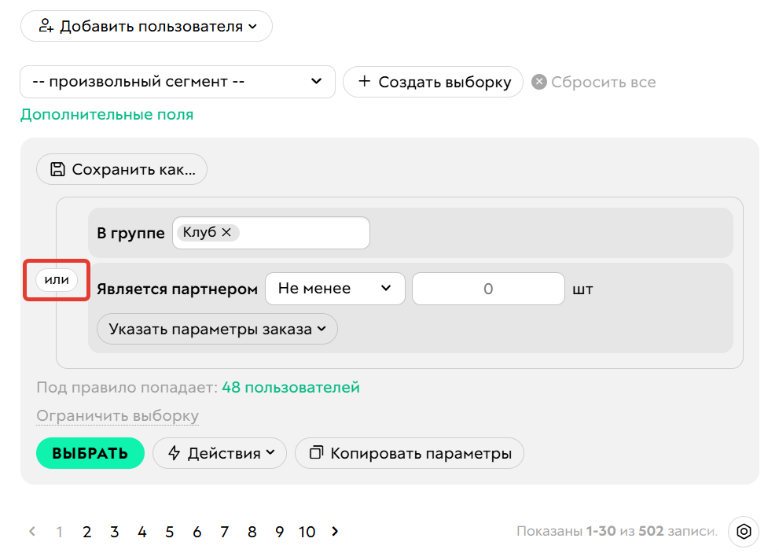The width and height of the screenshot is (779, 553).
Task: Click the add user icon
Action: click(45, 25)
